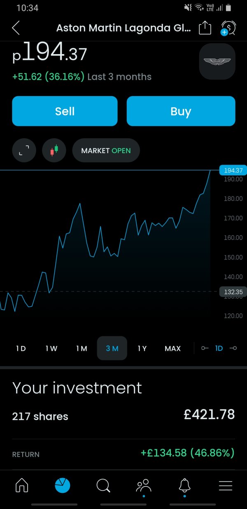Set a price alert icon
This screenshot has width=247, height=509.
pos(228,28)
